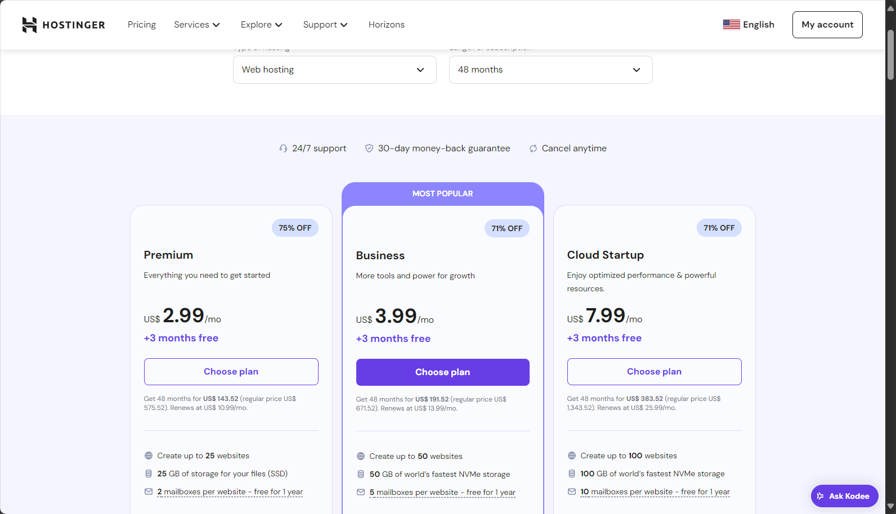This screenshot has width=896, height=514.
Task: Click envelope icon next to 5 mailboxes
Action: point(361,492)
